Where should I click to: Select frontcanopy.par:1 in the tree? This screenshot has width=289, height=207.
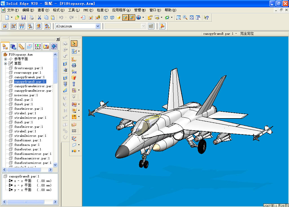pos(29,68)
